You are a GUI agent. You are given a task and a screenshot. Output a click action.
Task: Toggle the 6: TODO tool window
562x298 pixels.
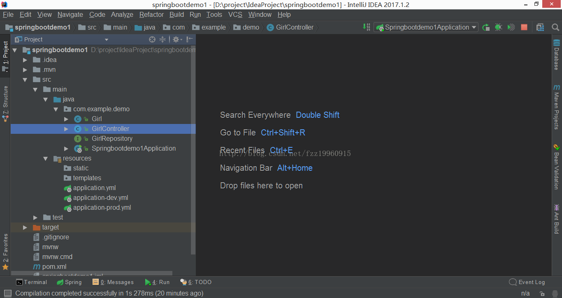tap(196, 282)
